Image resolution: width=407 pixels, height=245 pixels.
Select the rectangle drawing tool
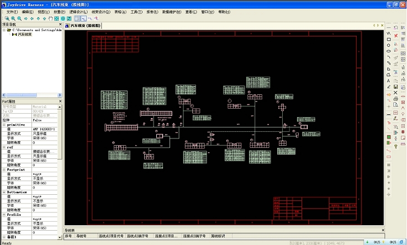click(389, 39)
